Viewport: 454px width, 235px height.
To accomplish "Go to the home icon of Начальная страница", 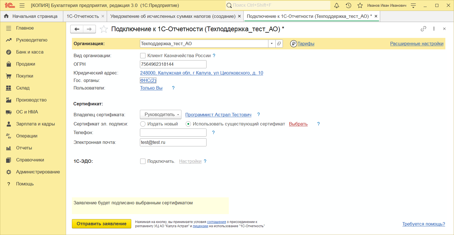I will coord(6,16).
